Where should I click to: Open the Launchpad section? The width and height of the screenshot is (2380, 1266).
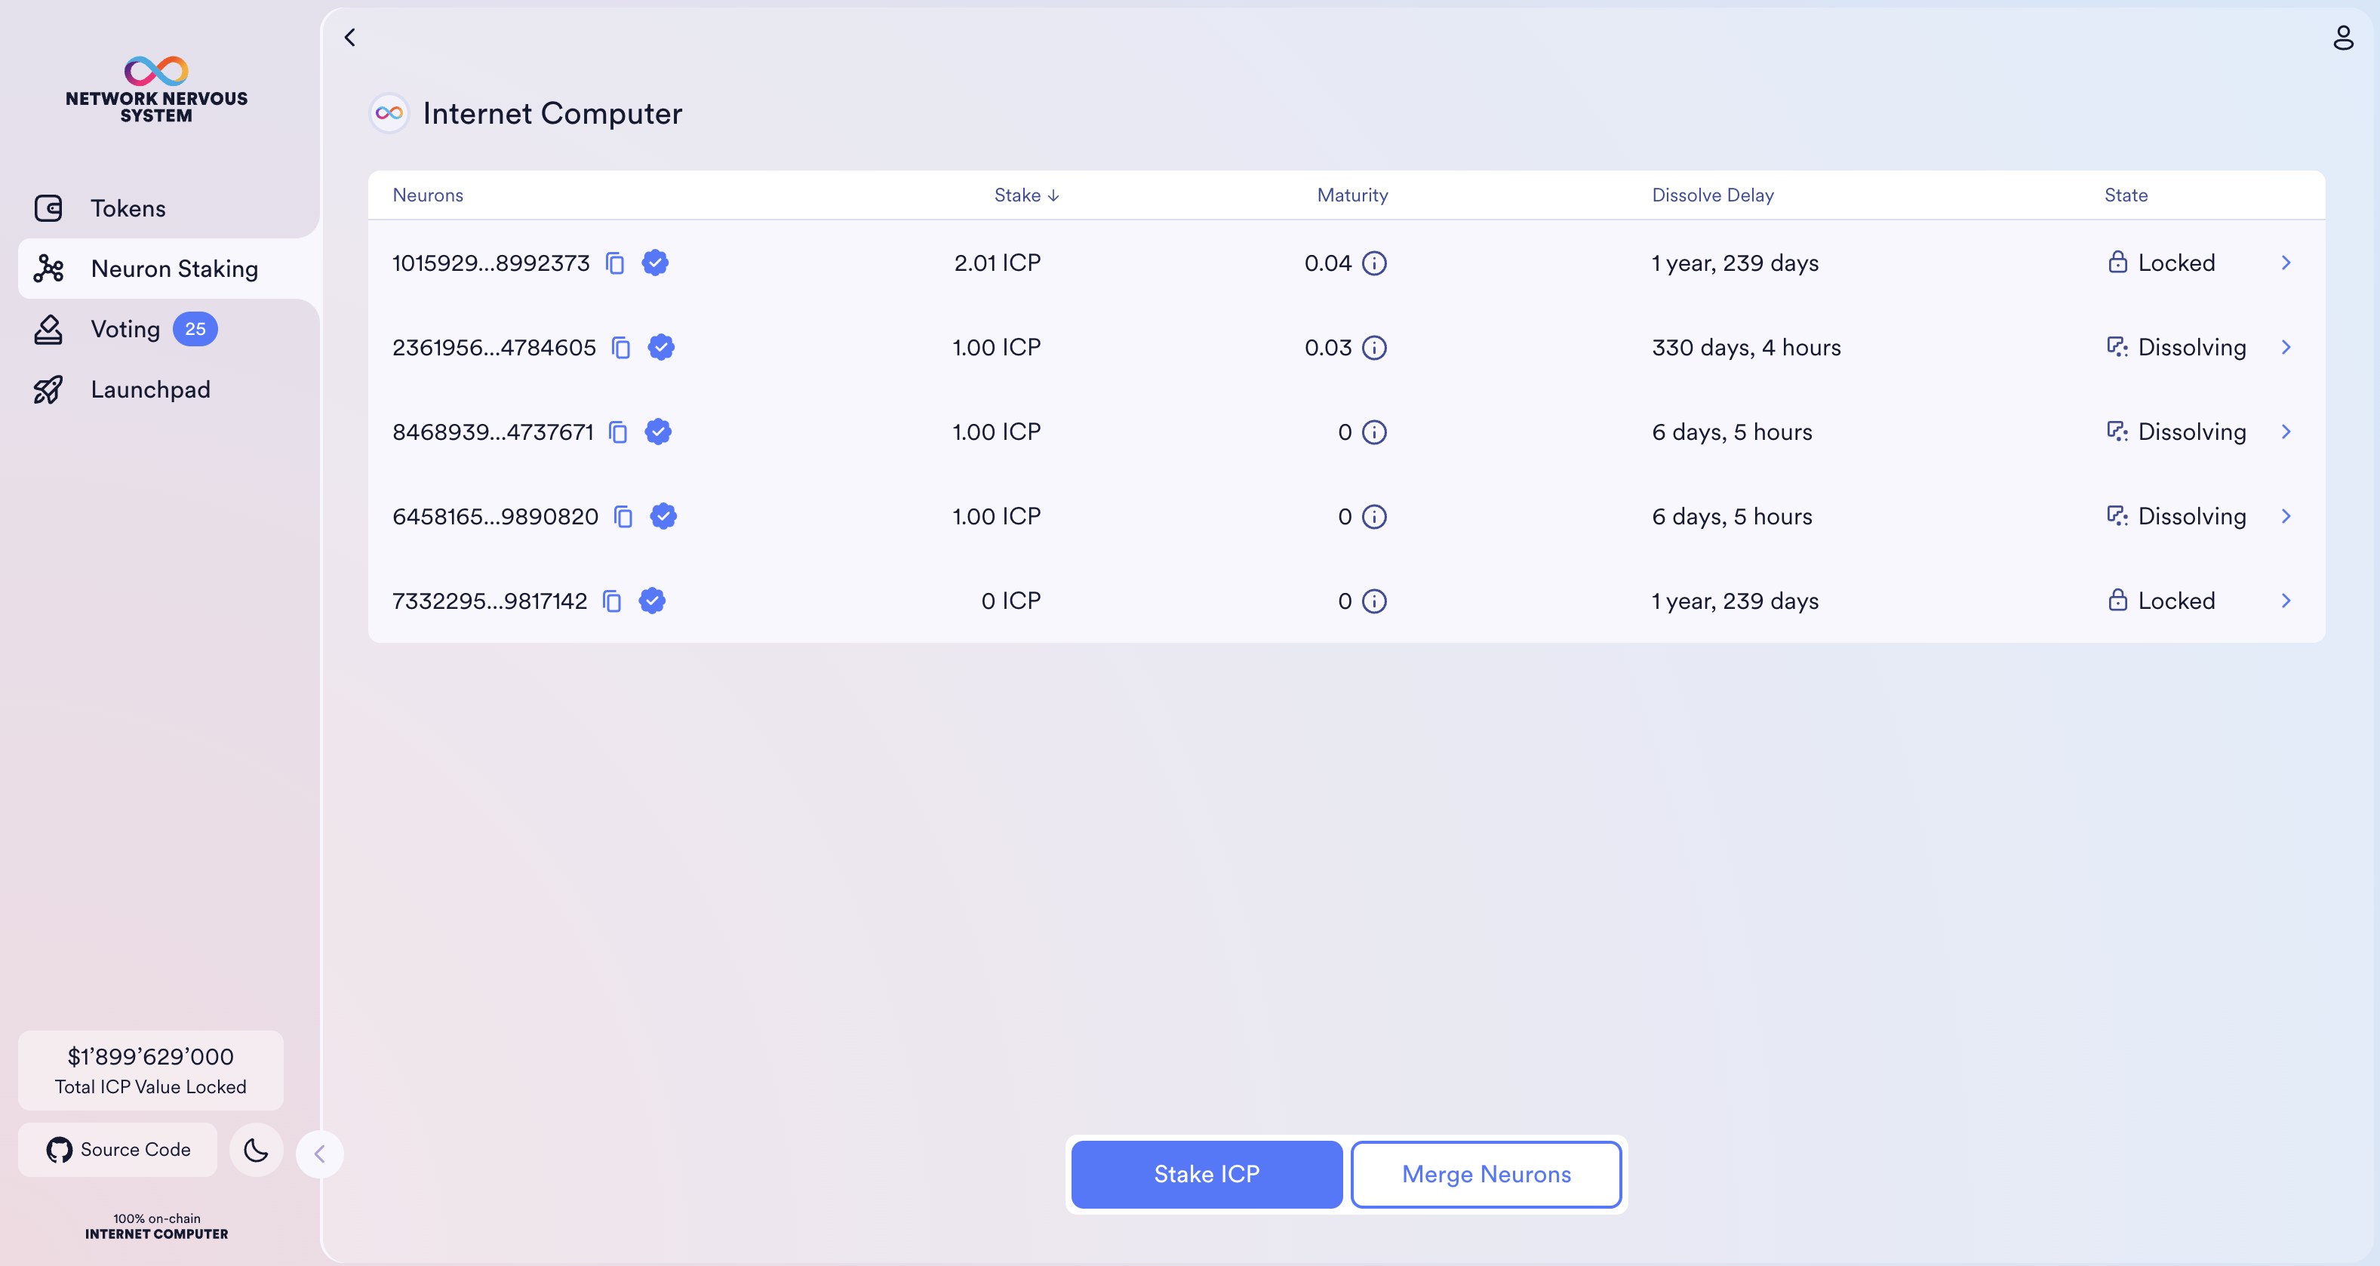151,389
